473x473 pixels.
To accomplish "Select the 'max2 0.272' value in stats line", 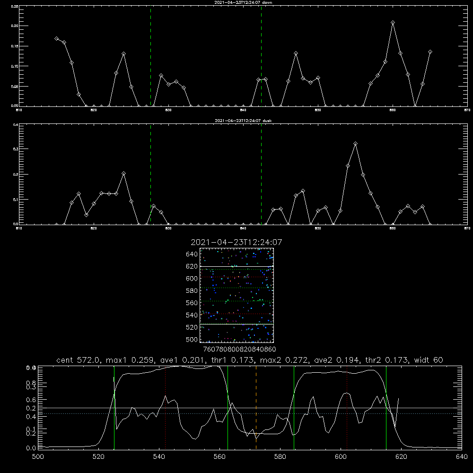I will [284, 360].
